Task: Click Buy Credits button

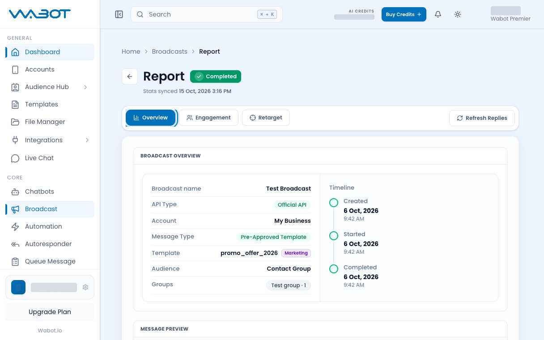Action: 404,14
